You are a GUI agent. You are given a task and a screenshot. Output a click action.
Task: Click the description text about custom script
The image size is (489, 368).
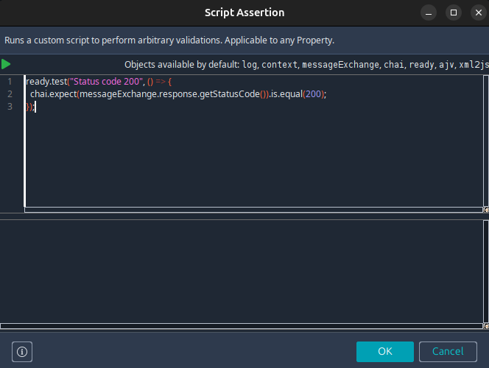pyautogui.click(x=169, y=40)
